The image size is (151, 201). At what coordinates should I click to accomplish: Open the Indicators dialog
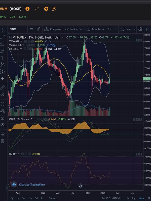[73, 29]
